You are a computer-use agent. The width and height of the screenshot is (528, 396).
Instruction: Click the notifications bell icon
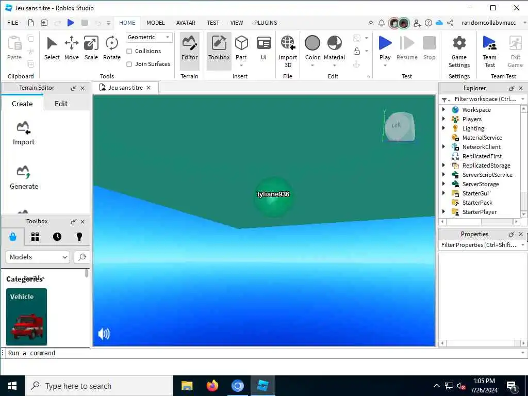coord(382,23)
